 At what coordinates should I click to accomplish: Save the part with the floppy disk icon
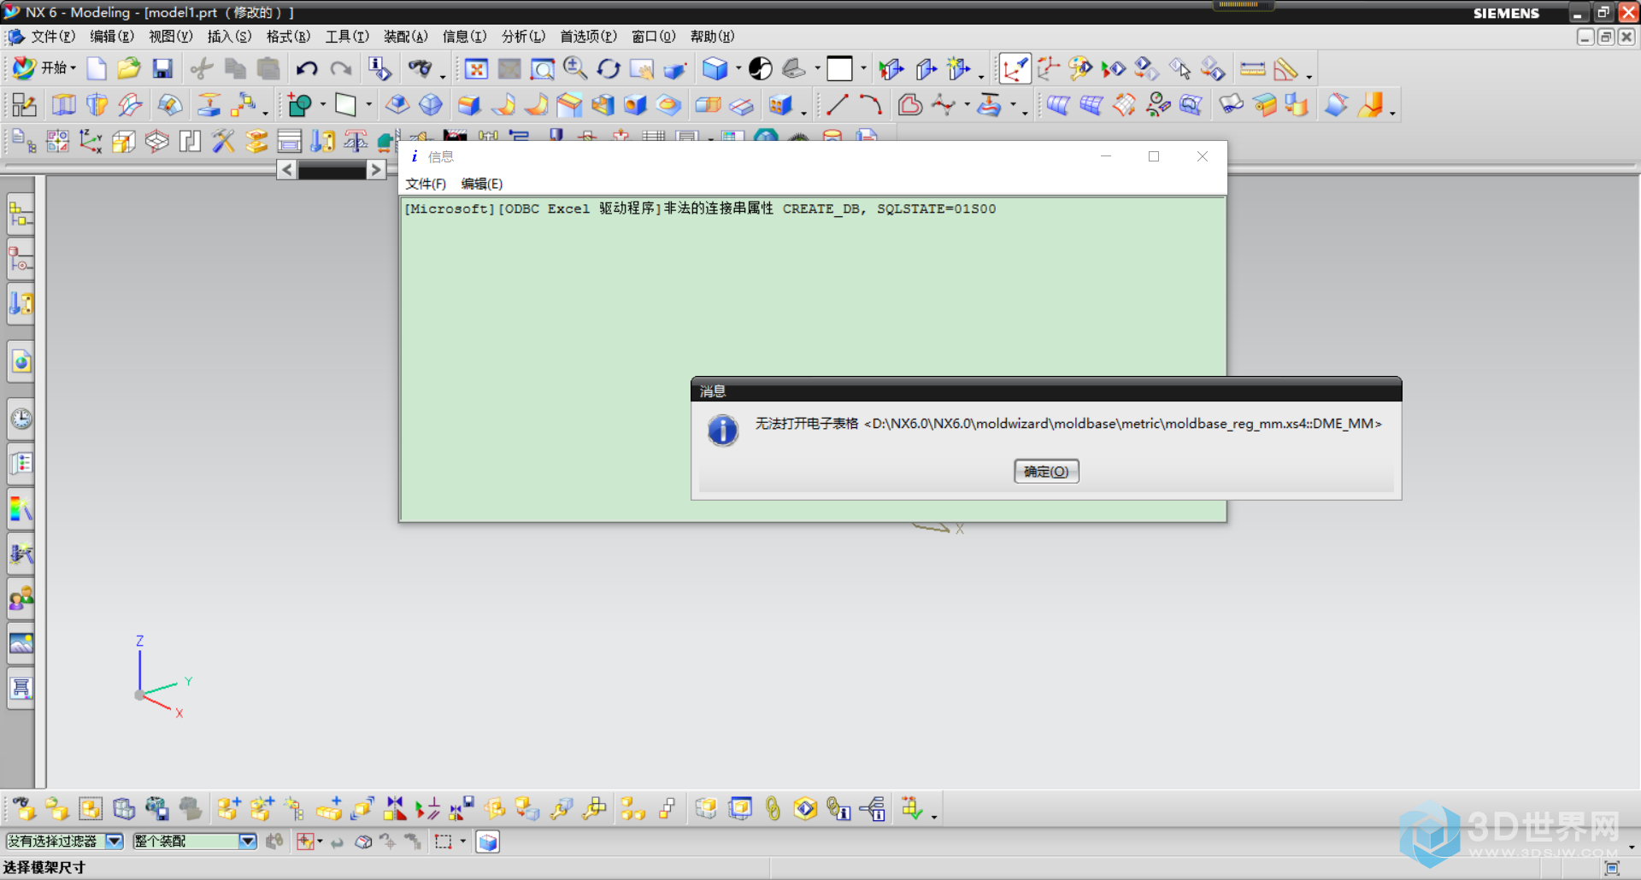tap(162, 68)
